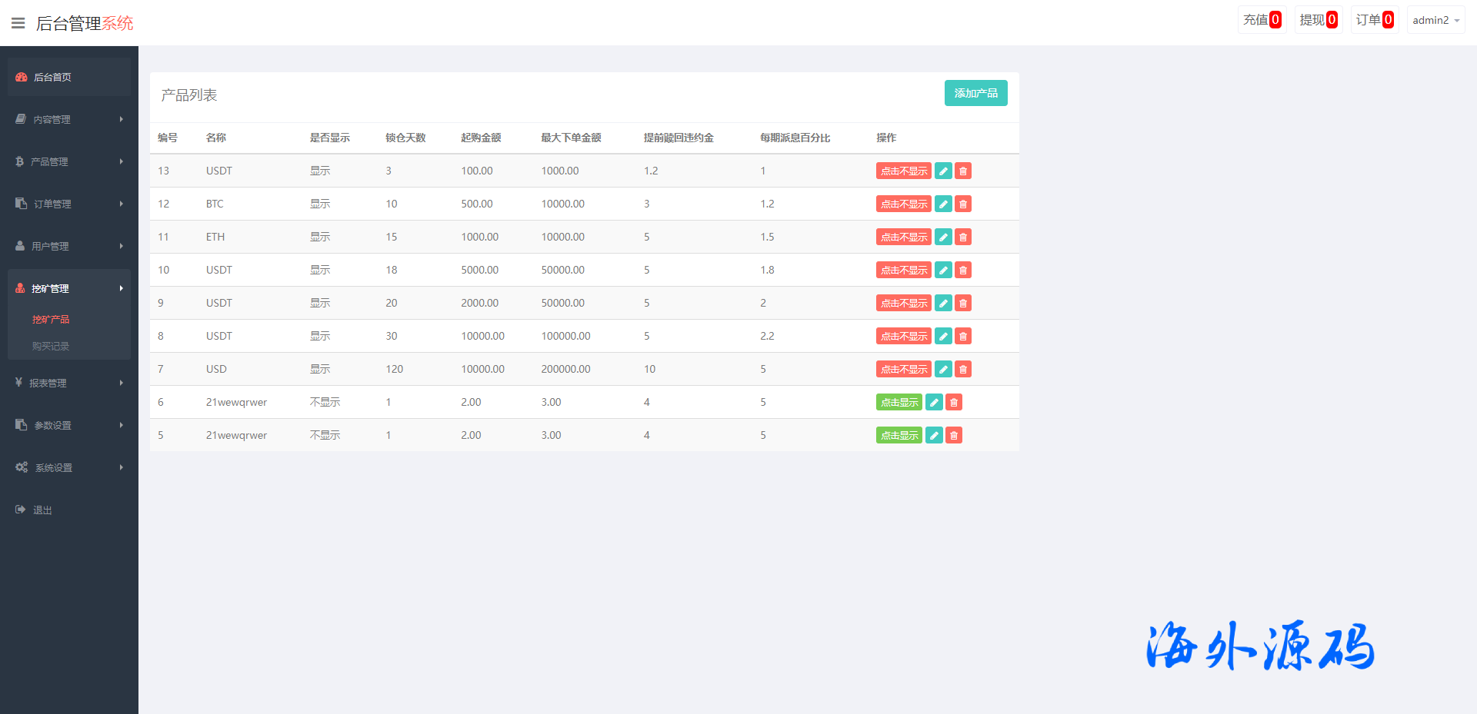Show product 6 by clicking 点击显示
This screenshot has height=714, width=1477.
(x=899, y=402)
